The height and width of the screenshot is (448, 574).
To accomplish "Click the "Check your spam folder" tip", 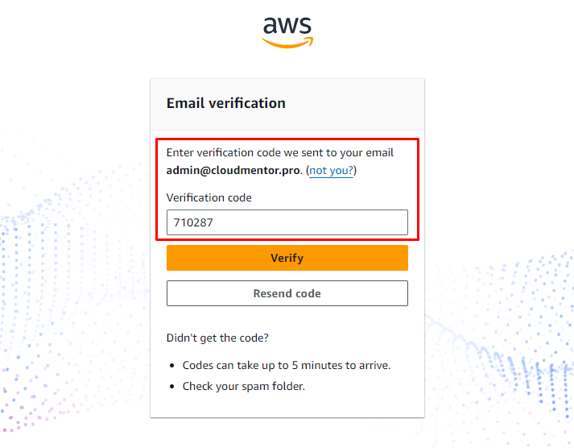I will click(x=244, y=386).
